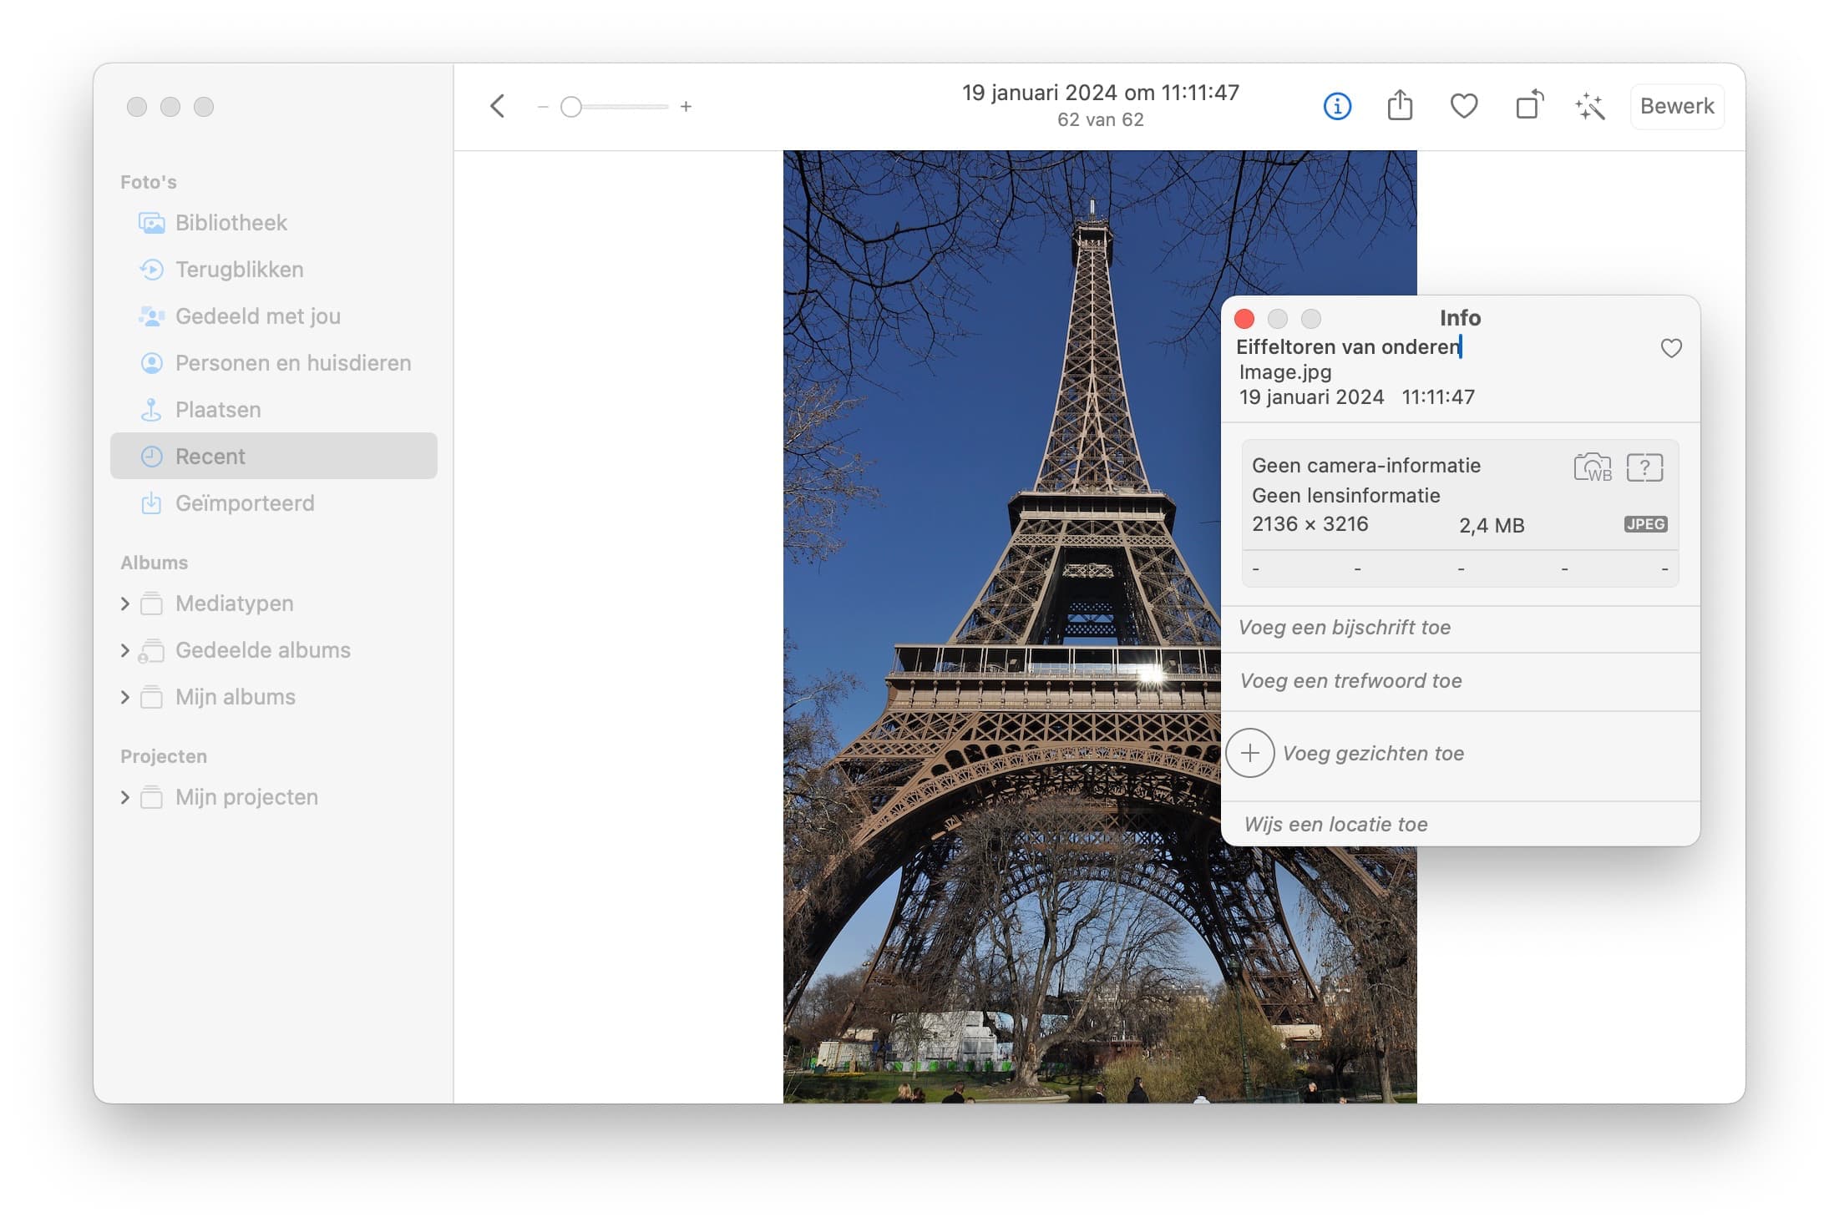Click the Image.jpg filename in Info
The image size is (1839, 1227).
tap(1285, 371)
